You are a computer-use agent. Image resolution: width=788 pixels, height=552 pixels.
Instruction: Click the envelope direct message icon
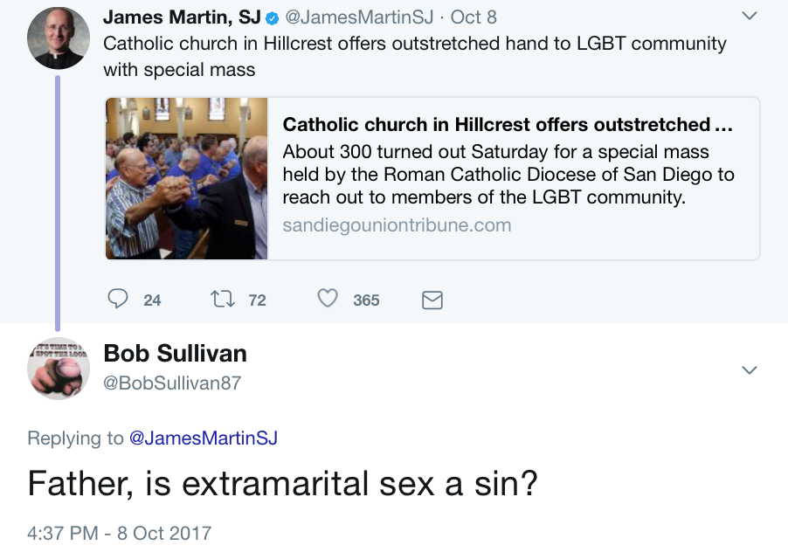(432, 300)
